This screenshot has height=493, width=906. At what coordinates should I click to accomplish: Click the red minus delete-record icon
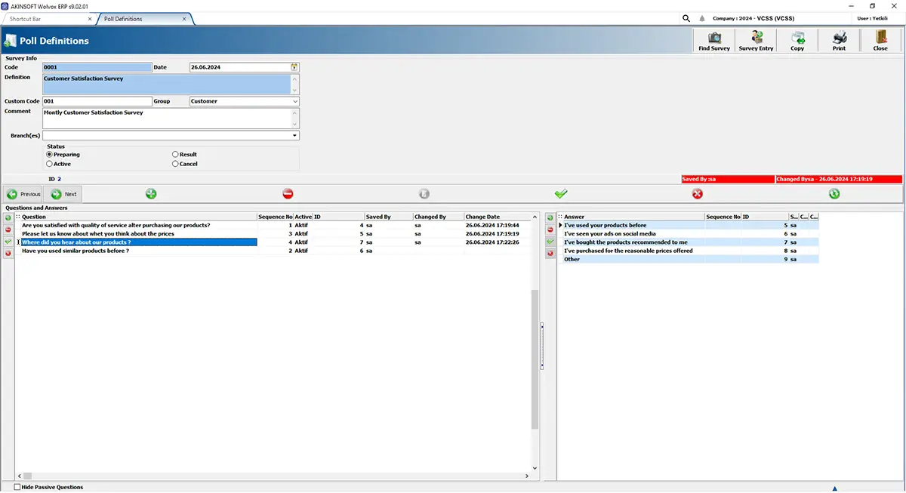pyautogui.click(x=288, y=194)
